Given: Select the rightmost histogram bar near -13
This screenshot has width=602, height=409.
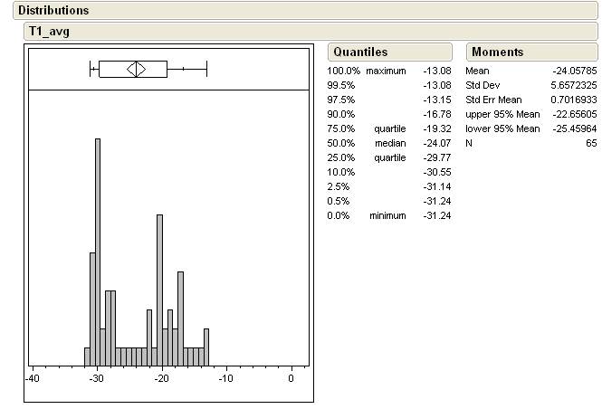Looking at the screenshot, I should (x=206, y=346).
